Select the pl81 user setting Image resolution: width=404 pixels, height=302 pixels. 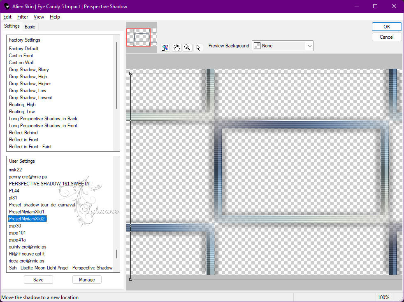coord(13,197)
